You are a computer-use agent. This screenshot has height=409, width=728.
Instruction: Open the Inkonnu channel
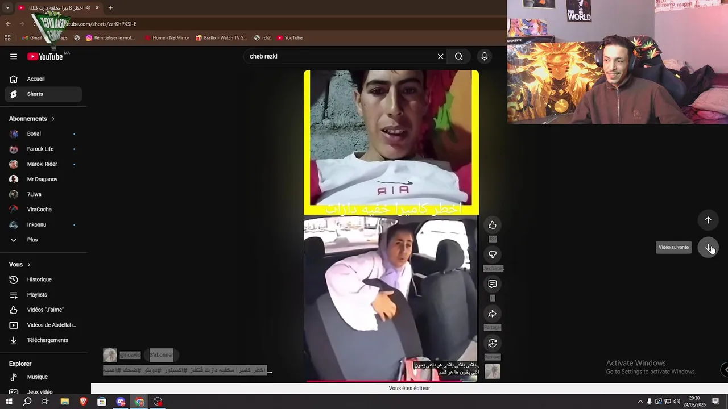tap(43, 224)
